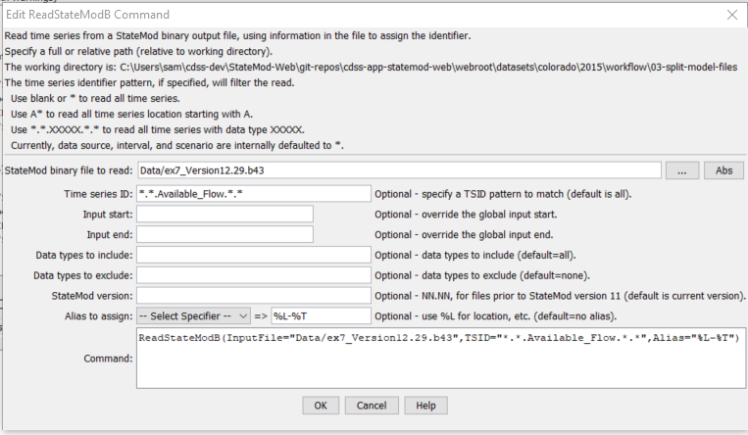Screen dimensions: 748x435
Task: Click the StateMod binary file path field
Action: click(x=399, y=170)
